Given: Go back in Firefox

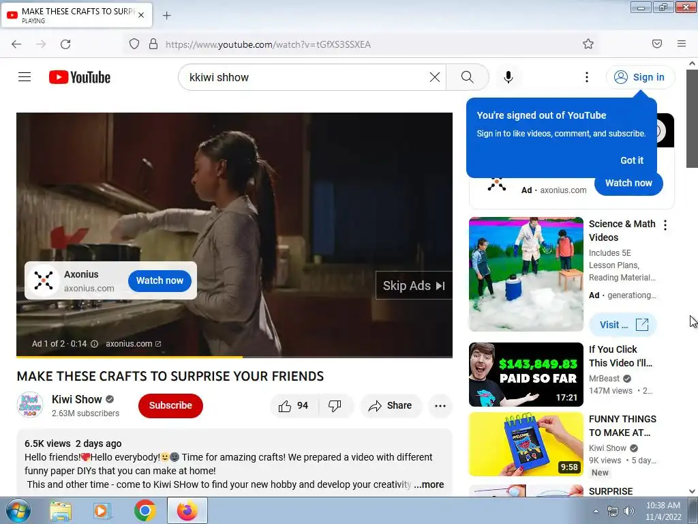Looking at the screenshot, I should [x=16, y=44].
